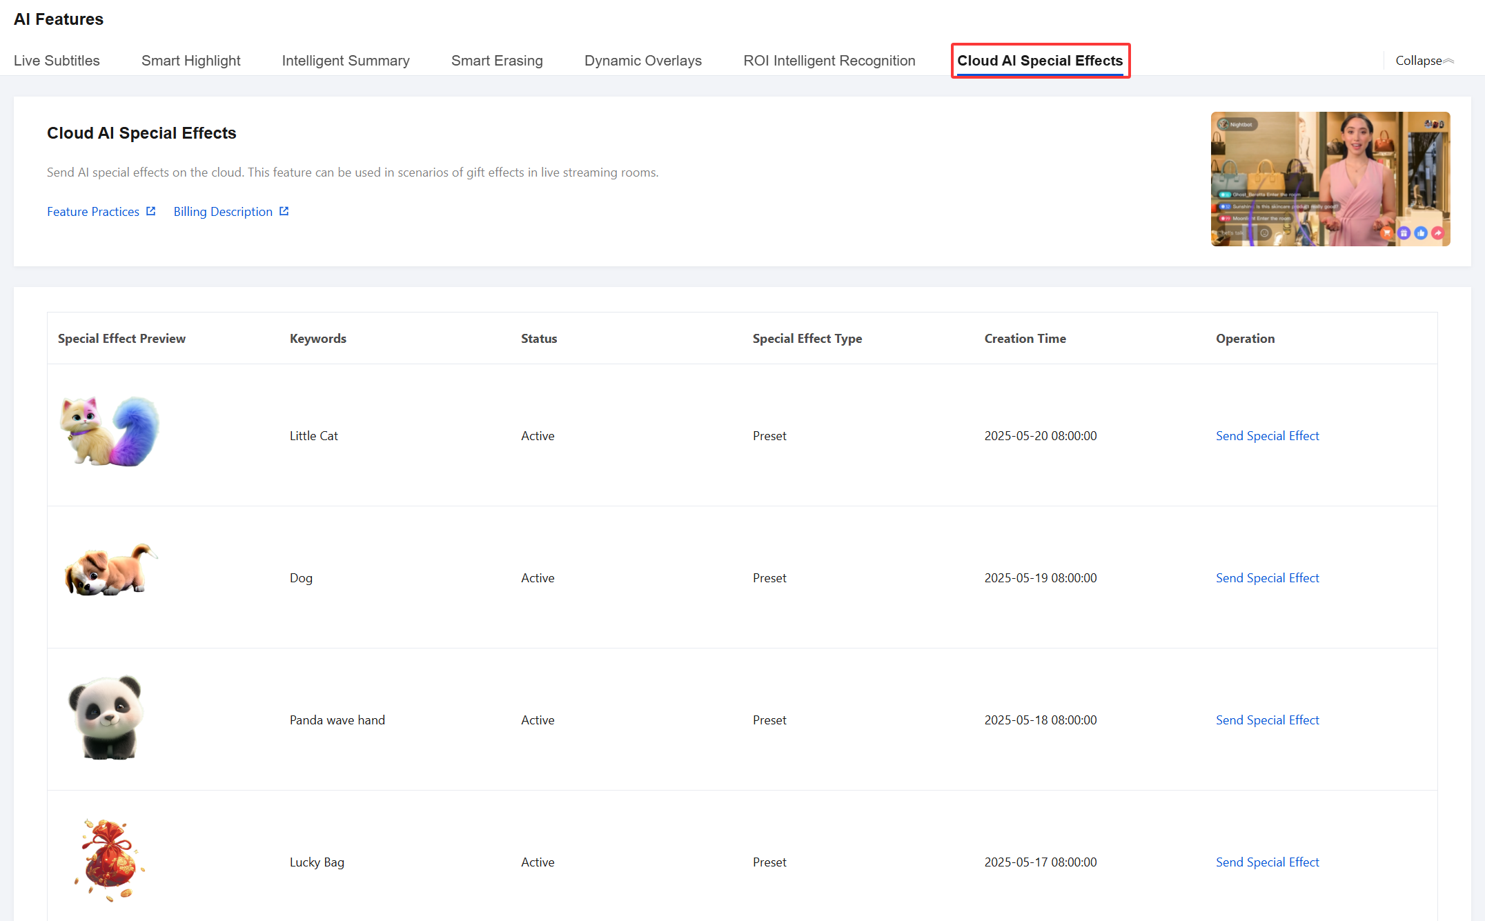Switch to the Live Subtitles tab

pyautogui.click(x=57, y=61)
